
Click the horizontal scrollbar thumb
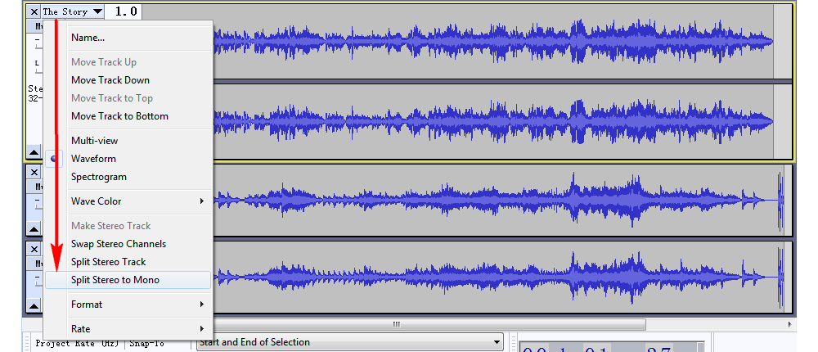pos(397,325)
